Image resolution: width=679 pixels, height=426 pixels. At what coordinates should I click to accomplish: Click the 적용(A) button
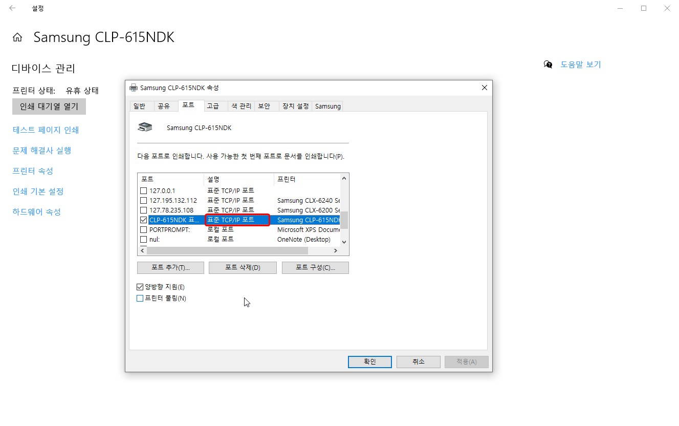point(466,361)
